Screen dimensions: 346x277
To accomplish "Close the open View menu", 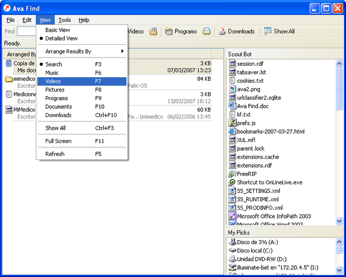I will [x=45, y=20].
